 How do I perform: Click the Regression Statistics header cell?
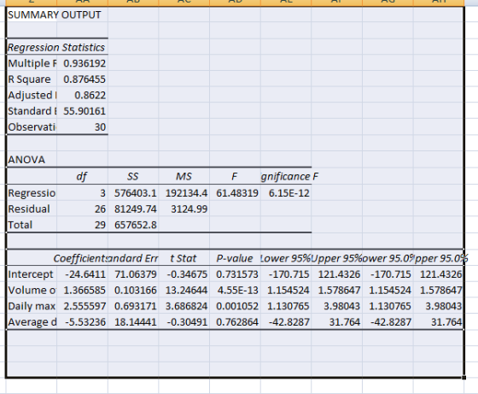(x=57, y=47)
